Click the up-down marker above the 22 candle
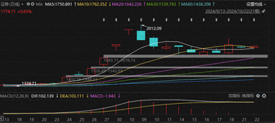The image size is (275, 123). click(254, 20)
